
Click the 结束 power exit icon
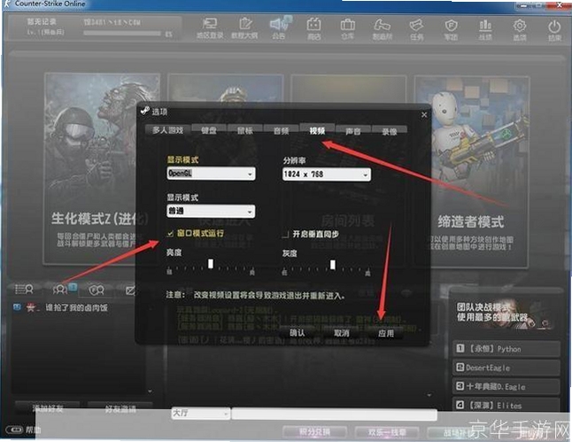[x=554, y=29]
